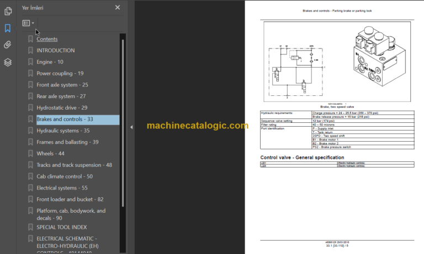Open Frames and ballasting - 39 bookmark
The width and height of the screenshot is (424, 254).
click(67, 142)
